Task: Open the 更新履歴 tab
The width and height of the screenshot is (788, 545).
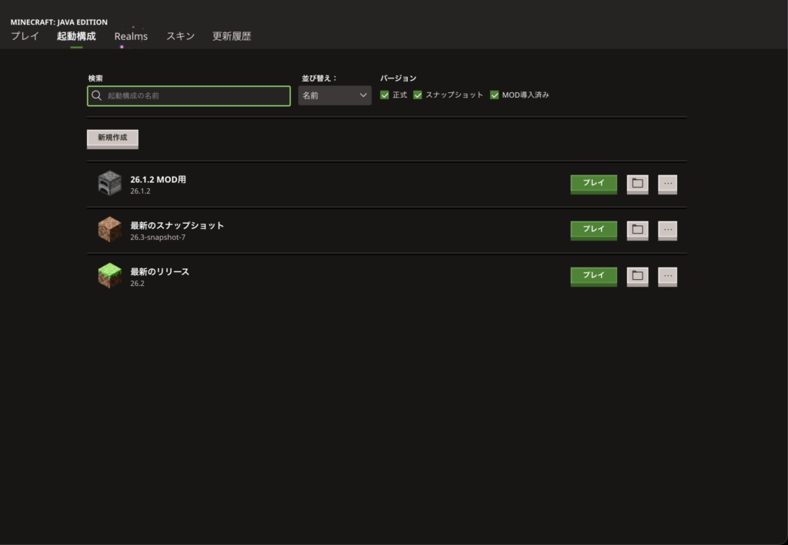Action: tap(232, 36)
